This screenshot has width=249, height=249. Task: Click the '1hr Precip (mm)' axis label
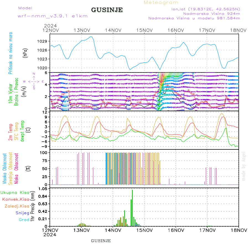tap(33, 206)
